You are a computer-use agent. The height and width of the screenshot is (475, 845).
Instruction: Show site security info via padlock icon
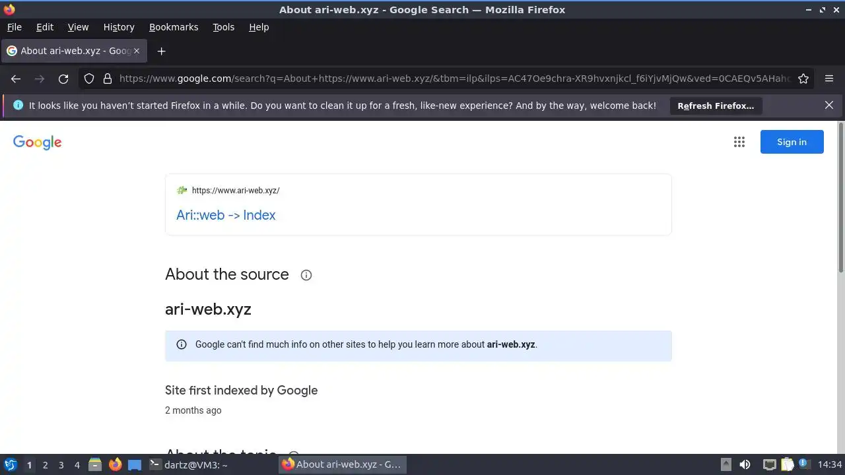click(108, 79)
